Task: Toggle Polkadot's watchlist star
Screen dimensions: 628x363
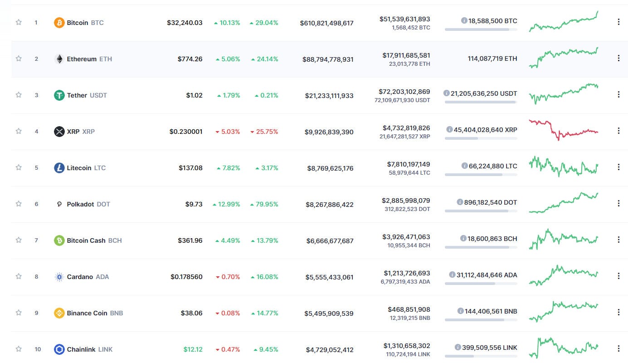Action: (x=19, y=204)
